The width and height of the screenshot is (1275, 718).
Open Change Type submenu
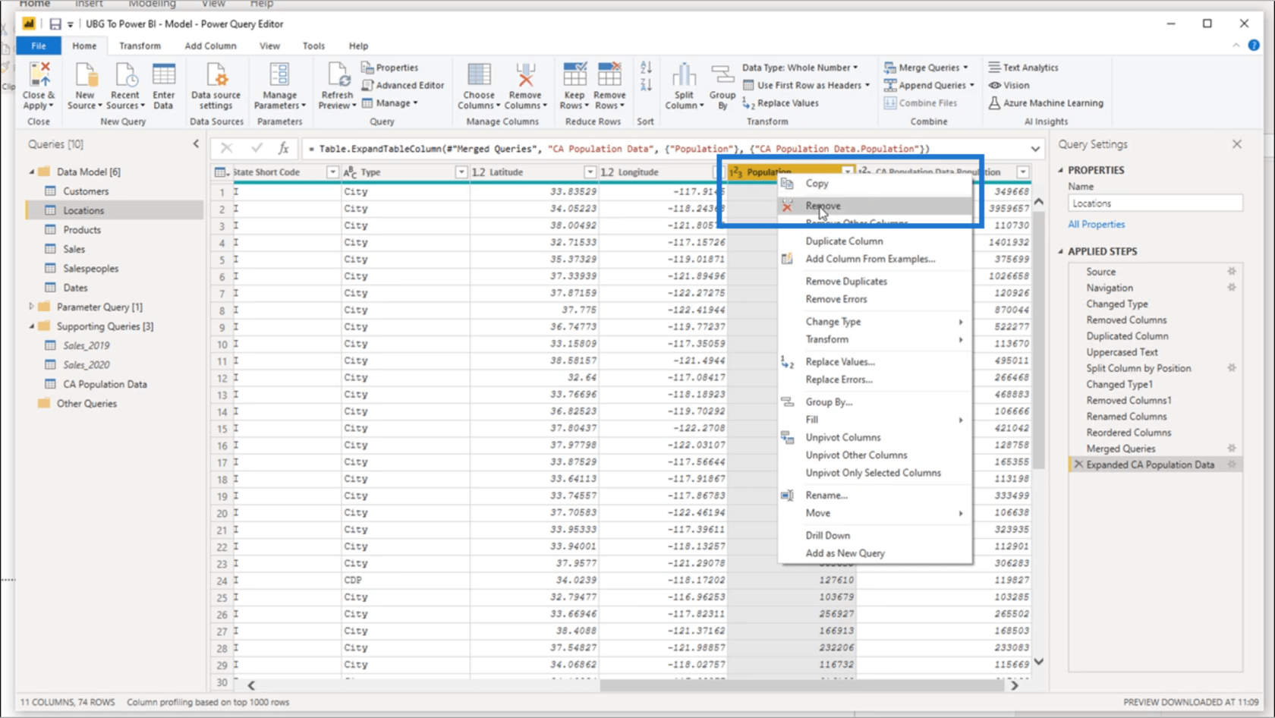(875, 322)
